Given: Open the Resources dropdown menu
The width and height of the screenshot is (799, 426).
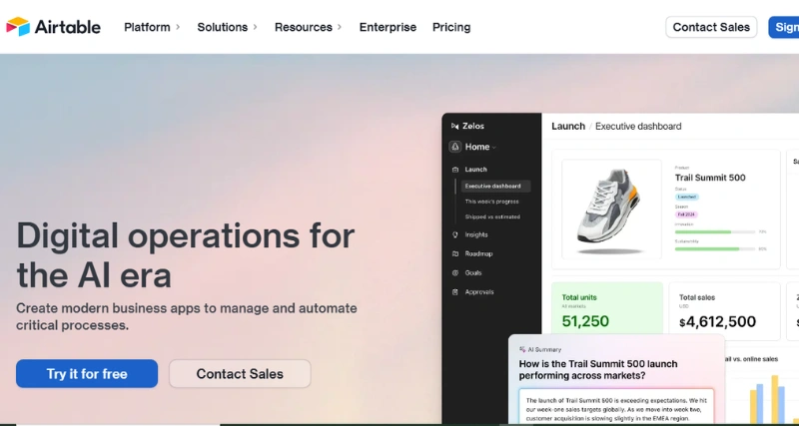Looking at the screenshot, I should [308, 27].
